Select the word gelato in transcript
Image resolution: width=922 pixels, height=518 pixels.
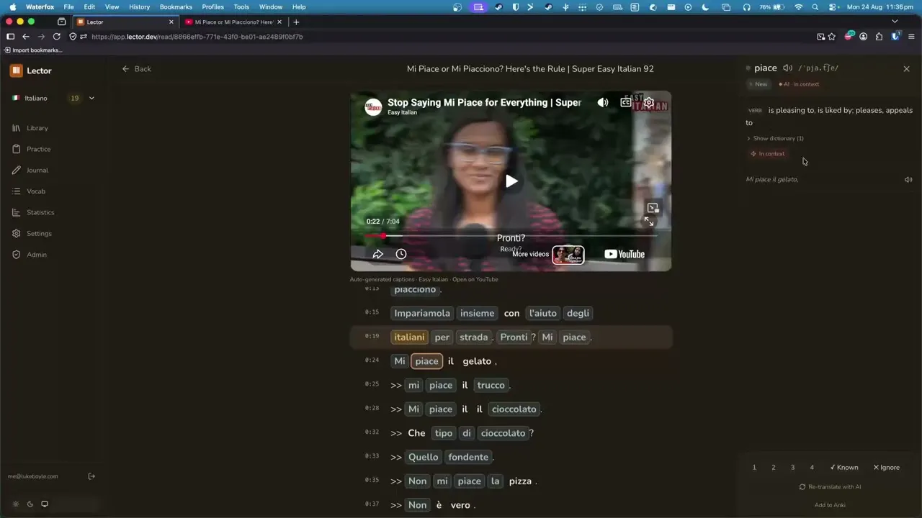[477, 361]
